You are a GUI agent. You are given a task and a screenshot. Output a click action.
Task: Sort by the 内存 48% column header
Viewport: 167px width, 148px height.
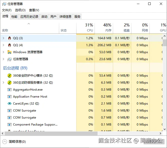click(x=104, y=28)
